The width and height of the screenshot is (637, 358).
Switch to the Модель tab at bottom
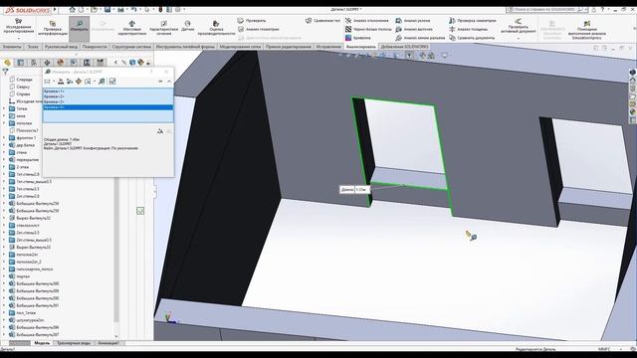[x=42, y=343]
